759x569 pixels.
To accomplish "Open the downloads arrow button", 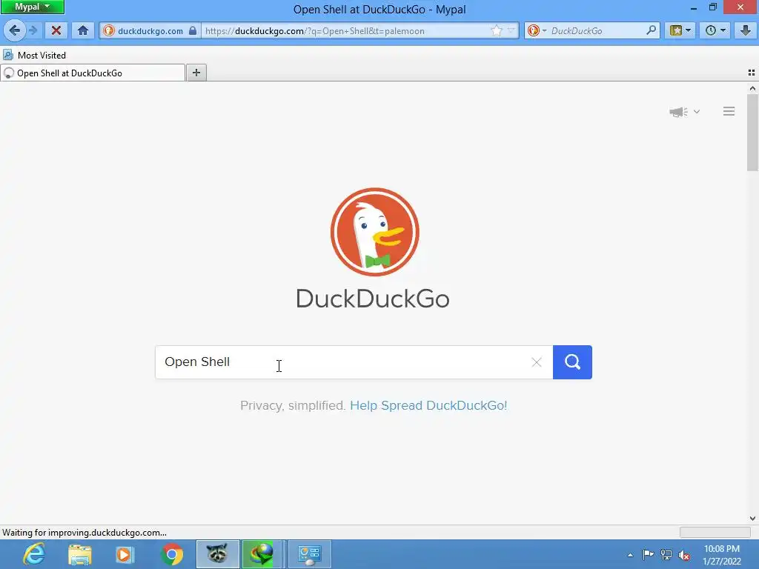I will [x=746, y=30].
